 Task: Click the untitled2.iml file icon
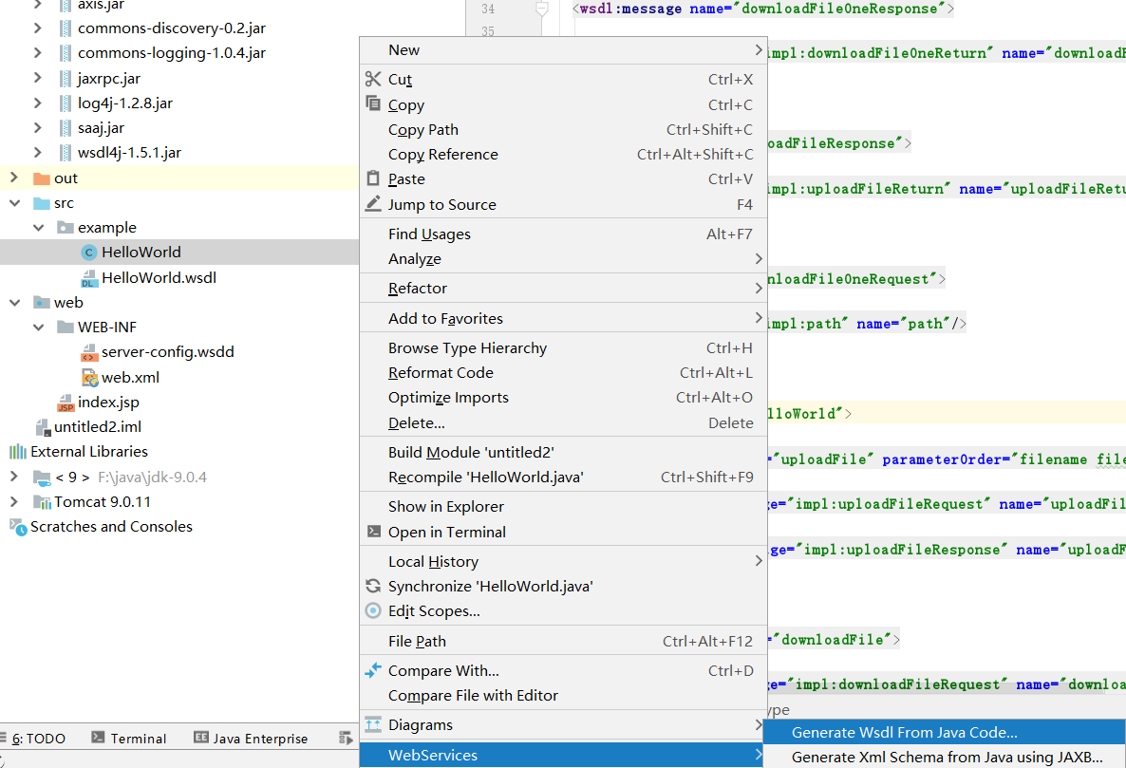43,427
